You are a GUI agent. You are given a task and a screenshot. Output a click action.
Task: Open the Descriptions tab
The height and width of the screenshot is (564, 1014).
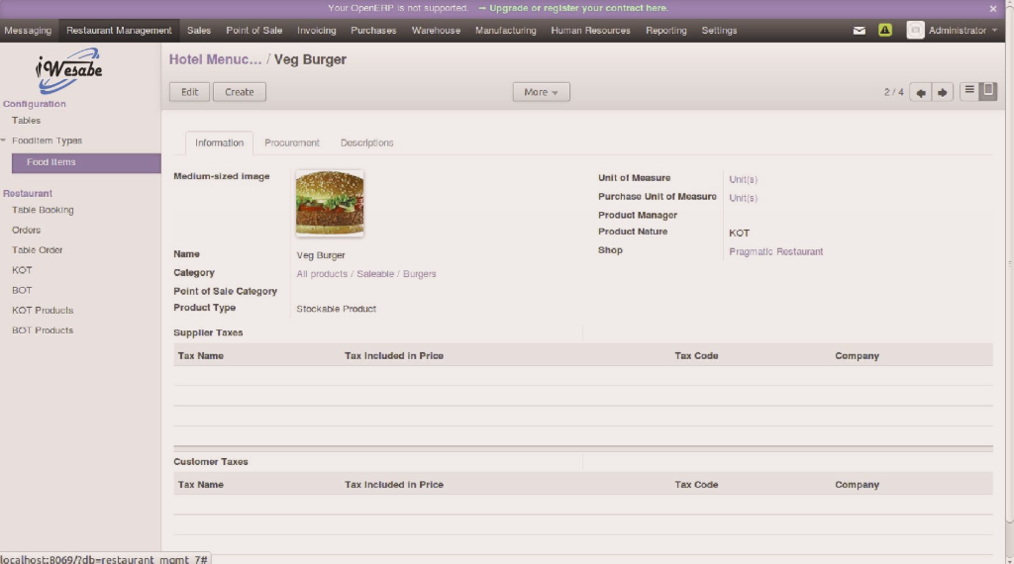point(366,143)
